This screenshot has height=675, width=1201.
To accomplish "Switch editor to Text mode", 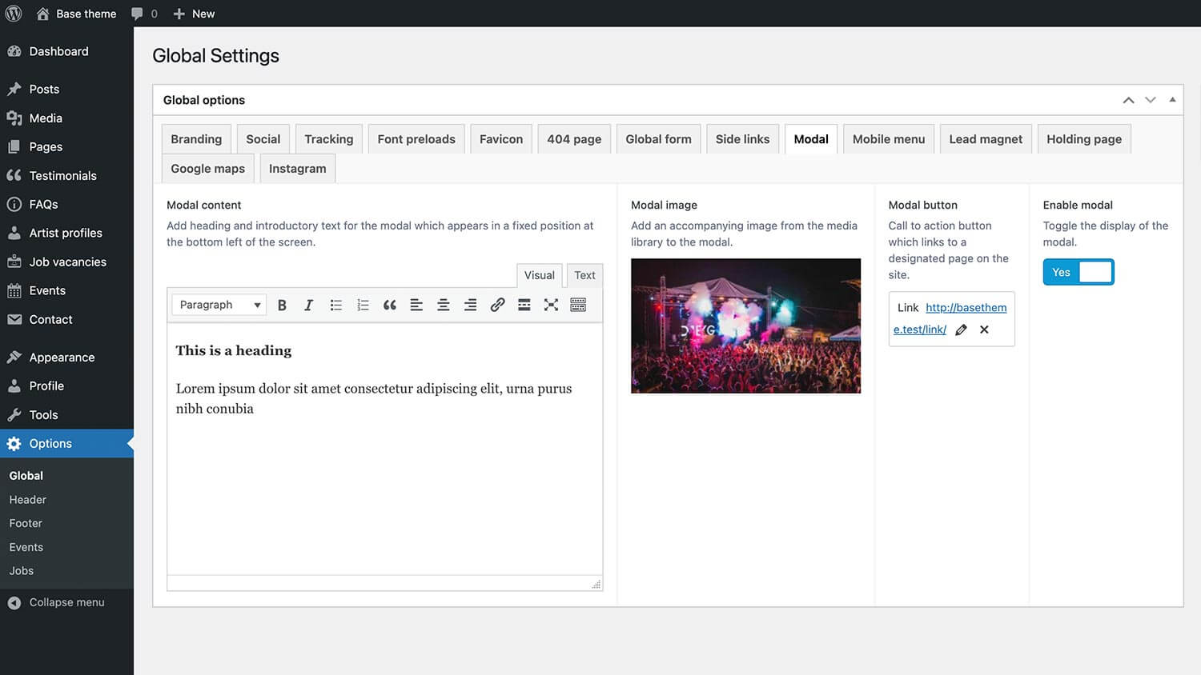I will (584, 275).
